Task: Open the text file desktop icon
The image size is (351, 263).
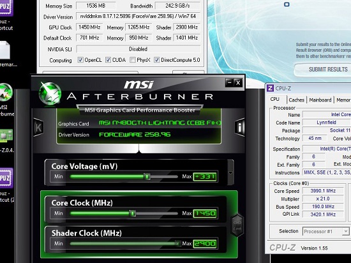Action: coord(5,50)
